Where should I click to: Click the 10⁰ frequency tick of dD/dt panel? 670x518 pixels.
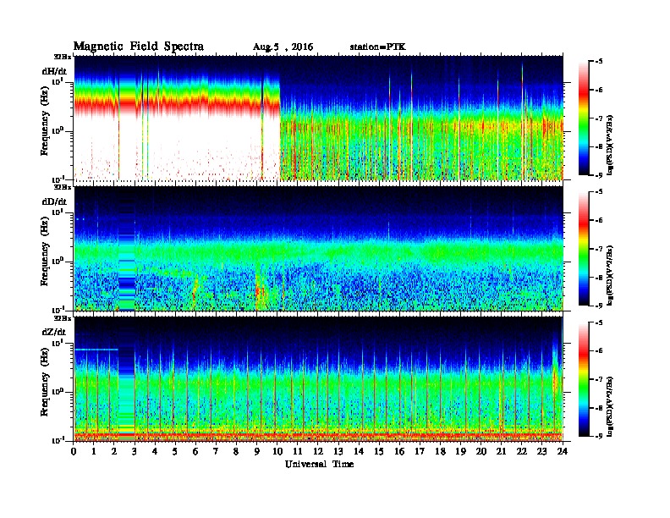57,261
